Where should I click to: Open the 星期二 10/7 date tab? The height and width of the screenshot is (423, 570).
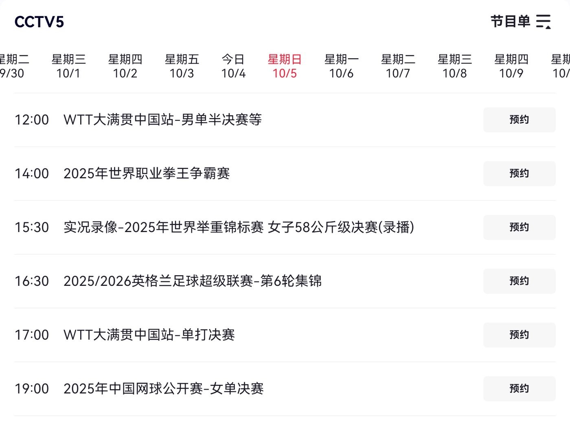[398, 66]
